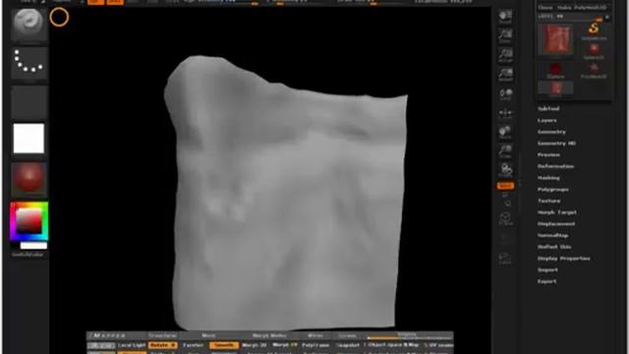The height and width of the screenshot is (354, 629).
Task: Expand the Preview section
Action: click(x=548, y=155)
